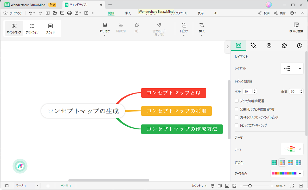Select the AI ribbon tab
This screenshot has height=190, width=308.
click(216, 13)
